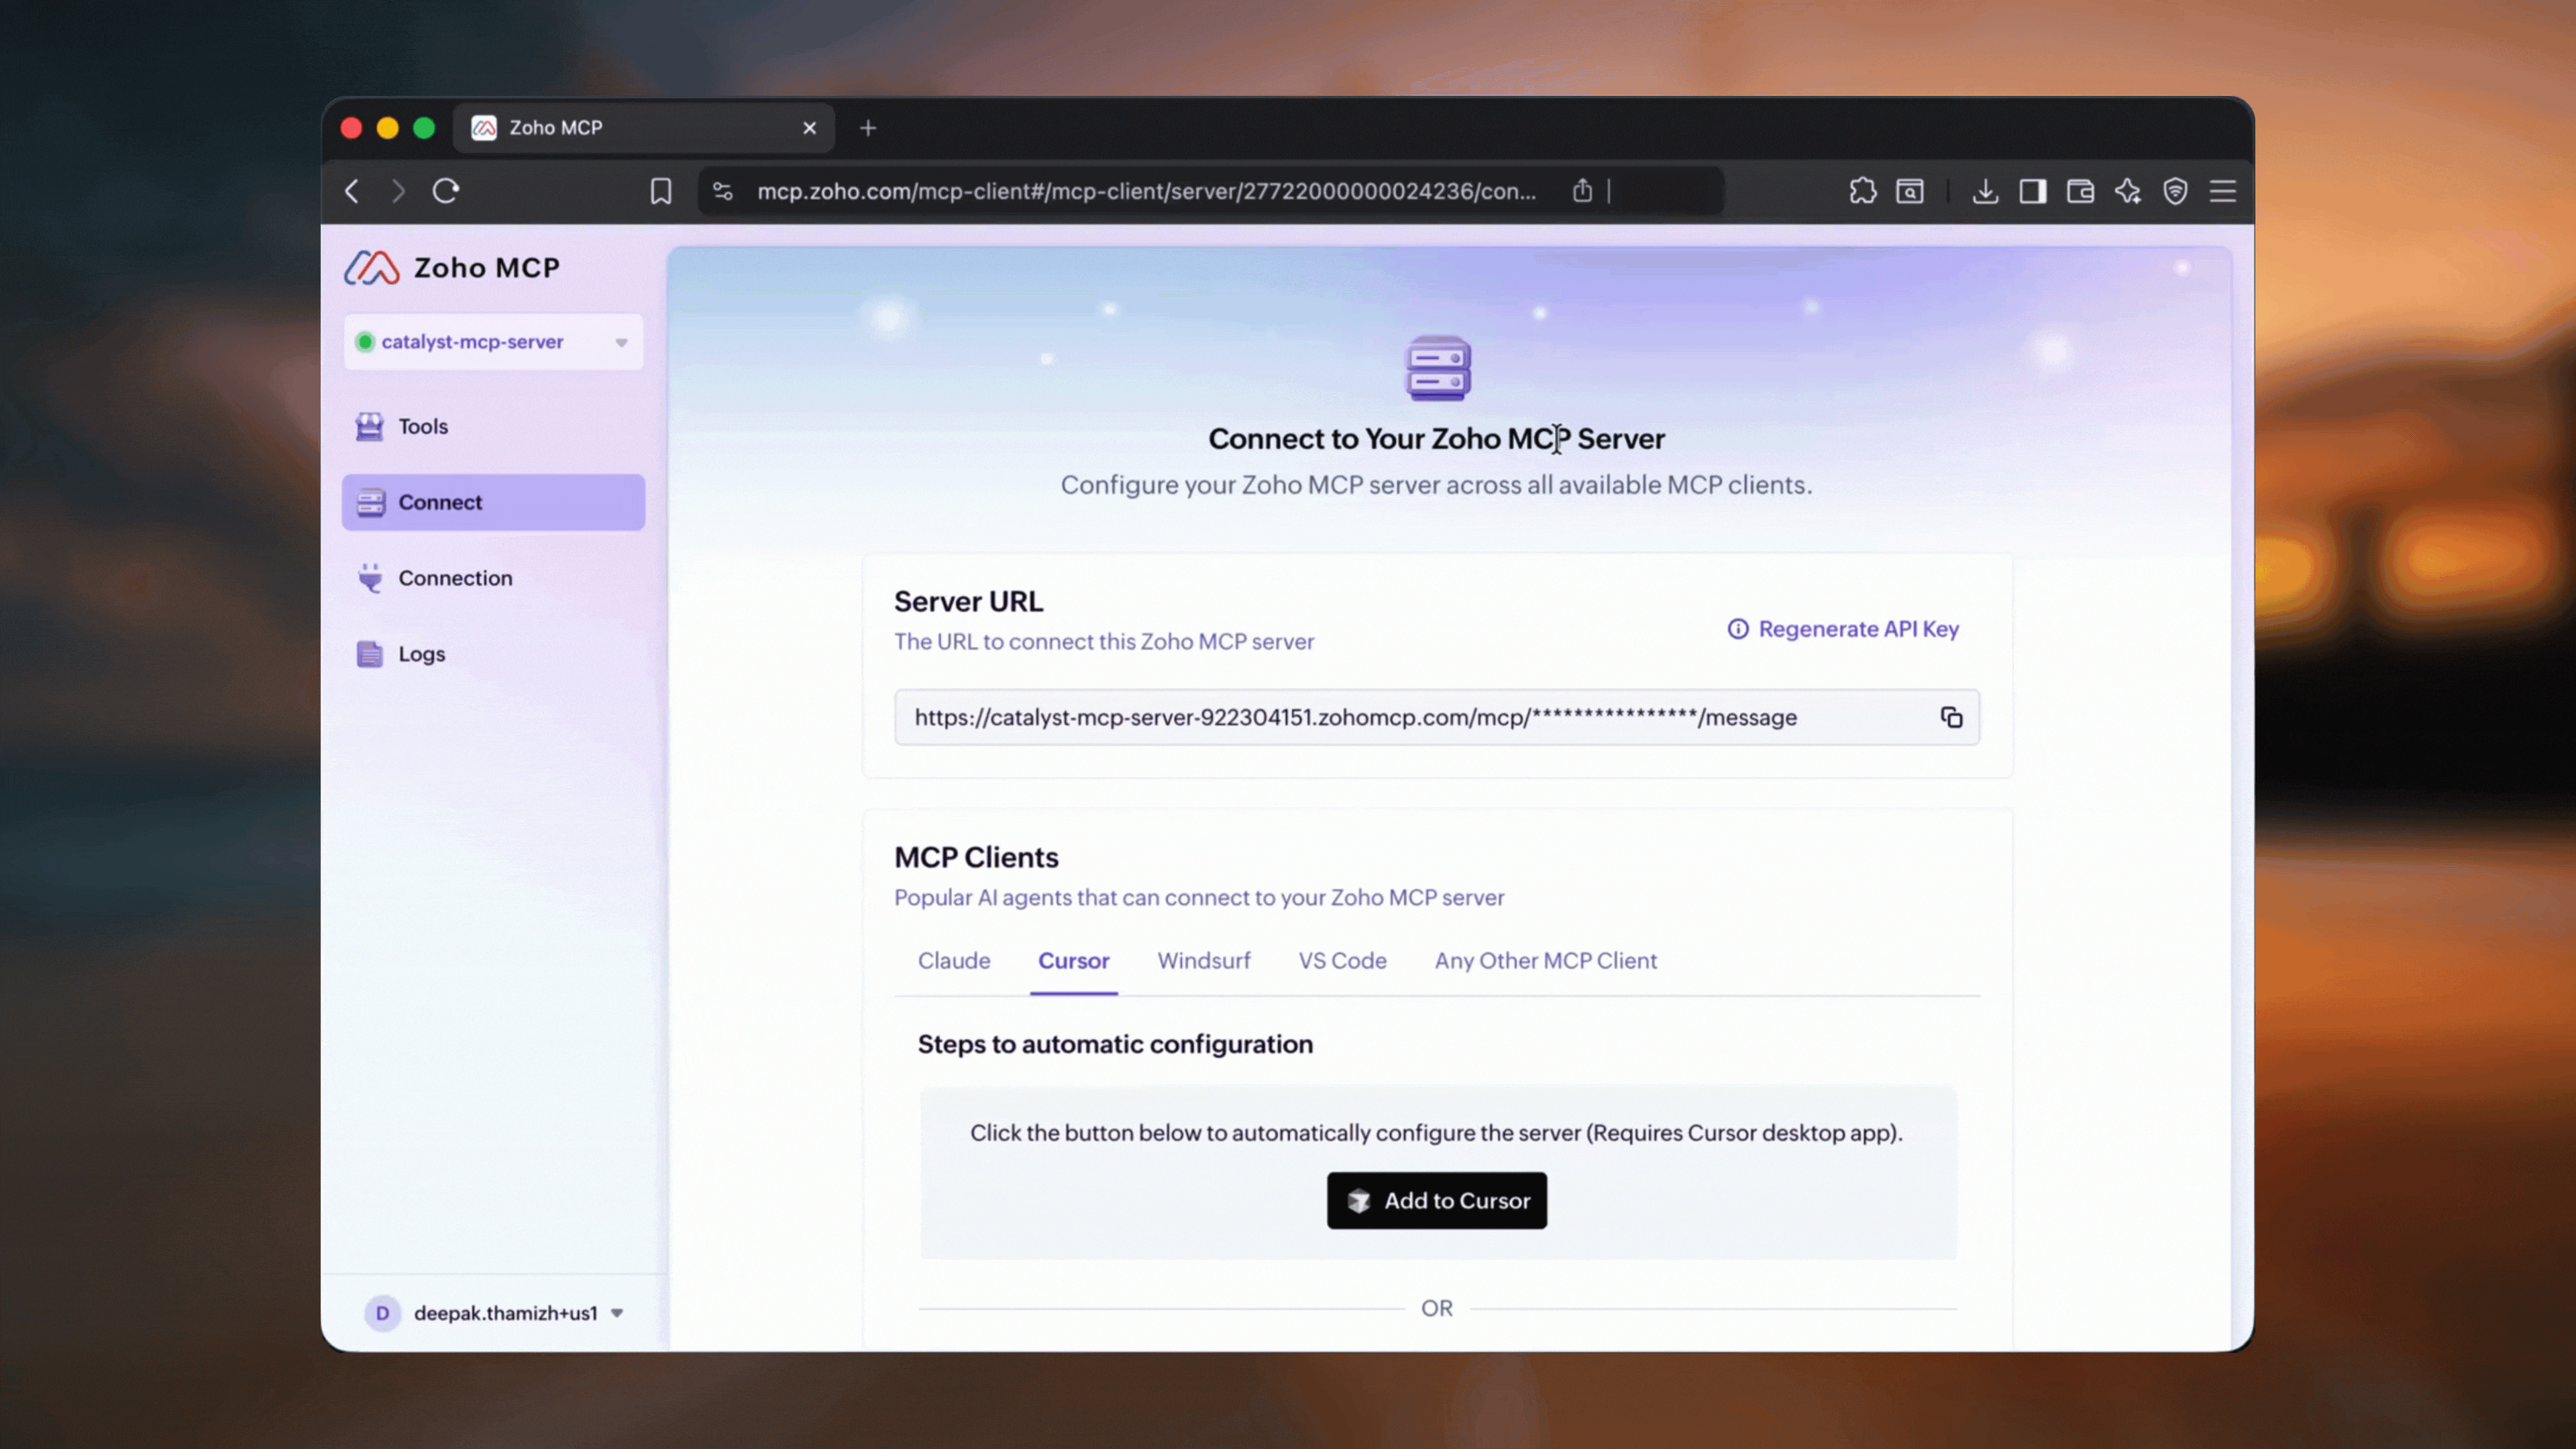Switch to the VS Code client tab
The image size is (2576, 1449).
[1342, 961]
